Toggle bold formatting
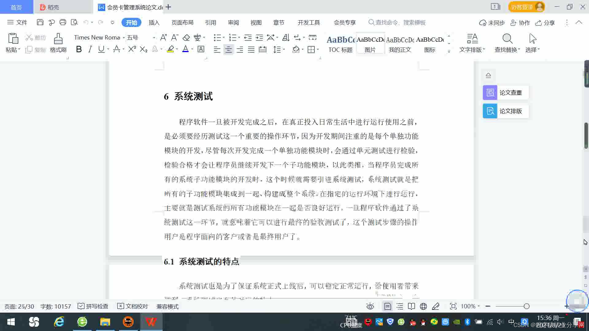This screenshot has height=331, width=589. 79,49
